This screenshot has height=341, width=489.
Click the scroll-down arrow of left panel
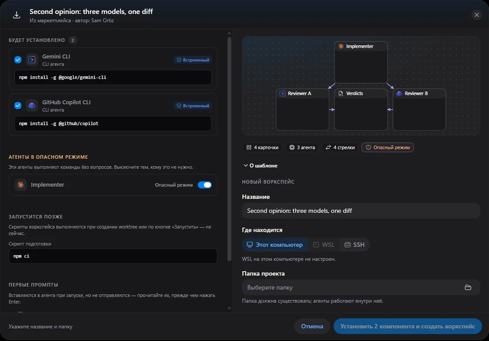[x=229, y=309]
